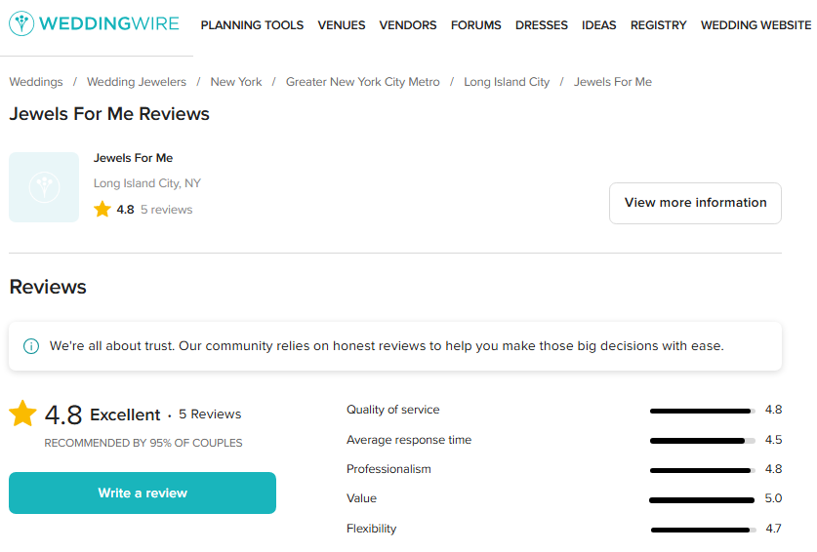Click the Reviews section heading
The height and width of the screenshot is (552, 817).
pos(48,287)
